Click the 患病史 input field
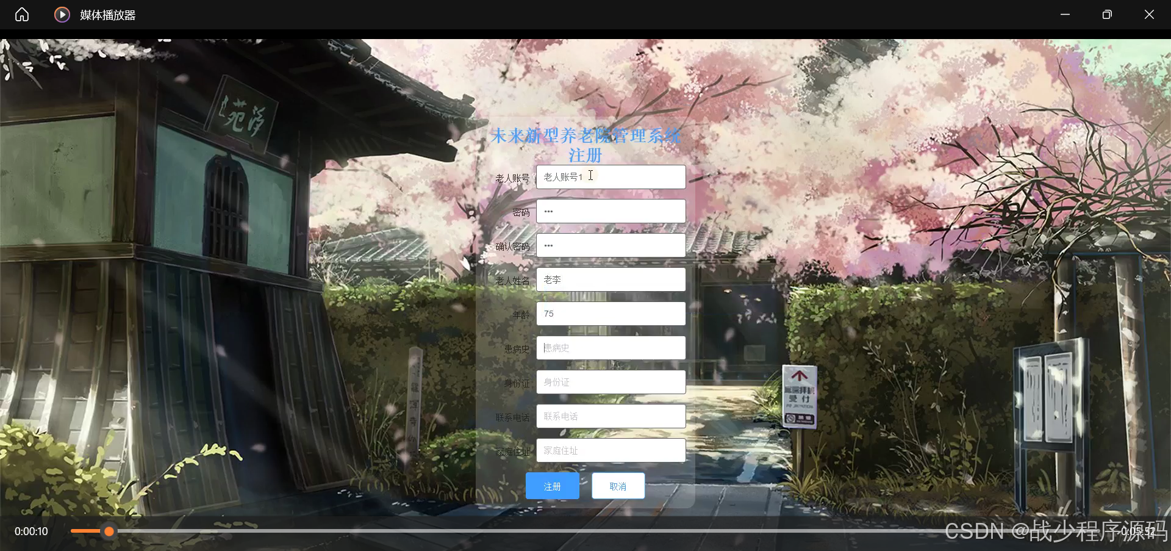The image size is (1171, 551). pos(611,348)
